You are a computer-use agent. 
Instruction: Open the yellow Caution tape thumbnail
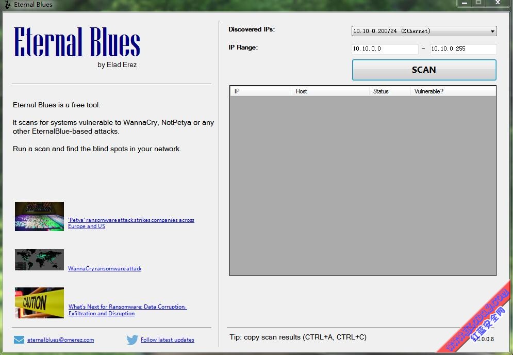[39, 302]
